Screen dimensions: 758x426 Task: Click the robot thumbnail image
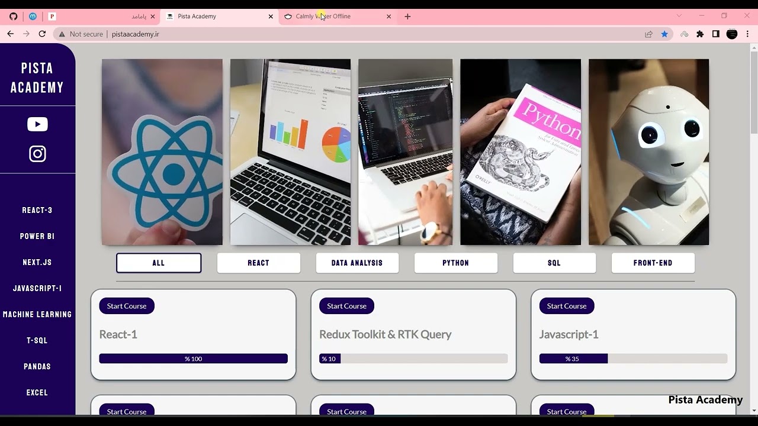(x=648, y=152)
